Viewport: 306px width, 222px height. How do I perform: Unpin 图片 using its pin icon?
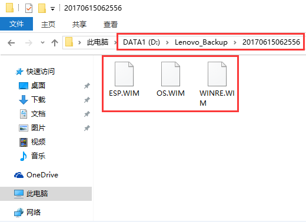coord(87,128)
